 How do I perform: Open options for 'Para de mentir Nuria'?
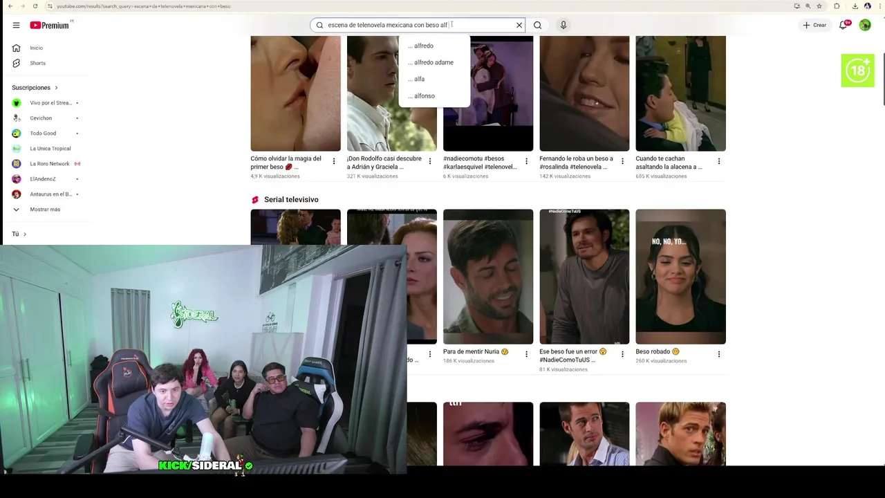tap(526, 354)
